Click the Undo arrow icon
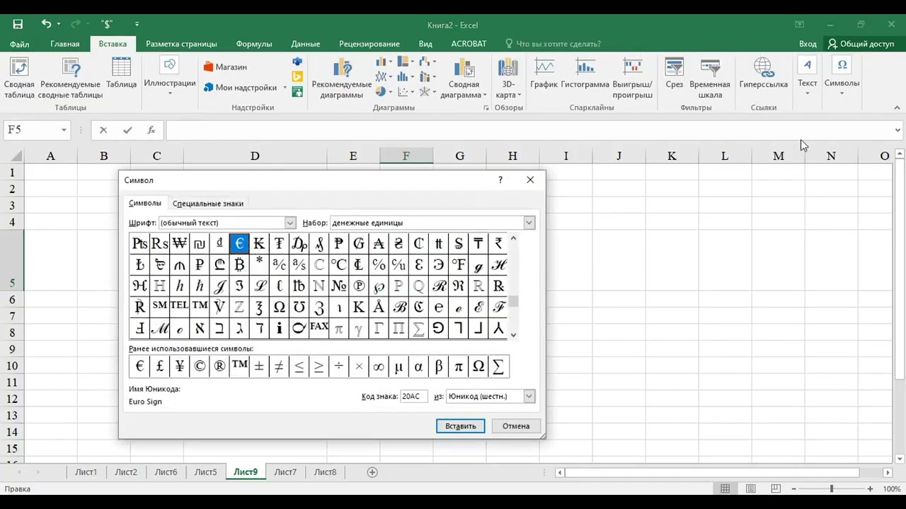Image resolution: width=906 pixels, height=509 pixels. coord(46,24)
